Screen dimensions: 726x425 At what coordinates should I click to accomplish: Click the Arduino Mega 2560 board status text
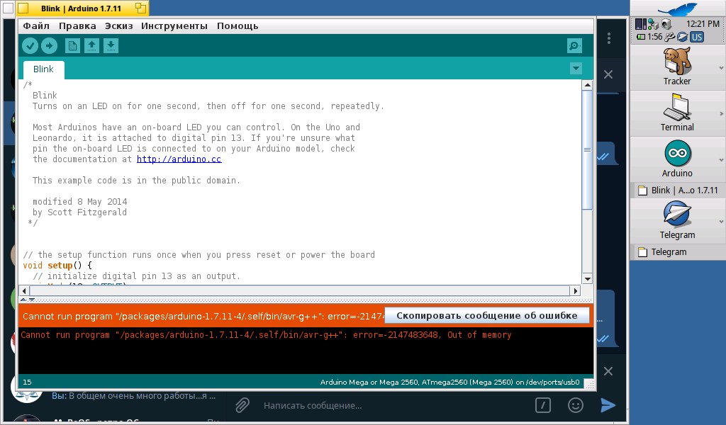point(449,382)
